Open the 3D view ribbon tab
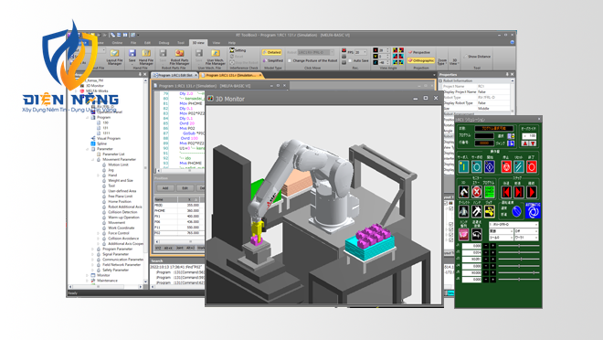The height and width of the screenshot is (340, 603). tap(198, 43)
